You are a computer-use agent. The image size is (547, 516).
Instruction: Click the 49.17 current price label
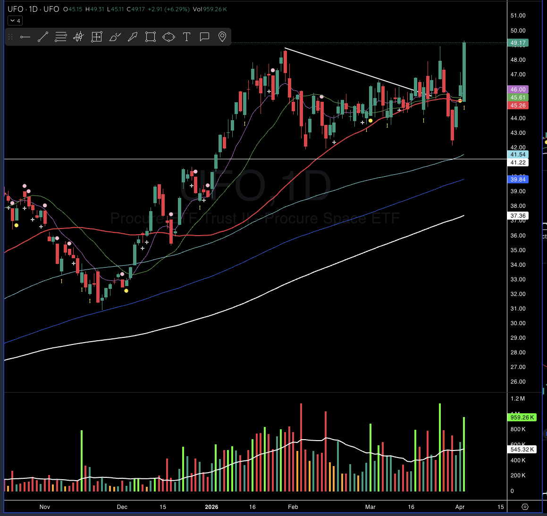(x=518, y=43)
